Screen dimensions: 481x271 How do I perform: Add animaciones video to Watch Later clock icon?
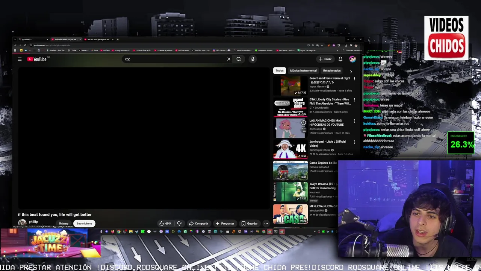click(304, 123)
